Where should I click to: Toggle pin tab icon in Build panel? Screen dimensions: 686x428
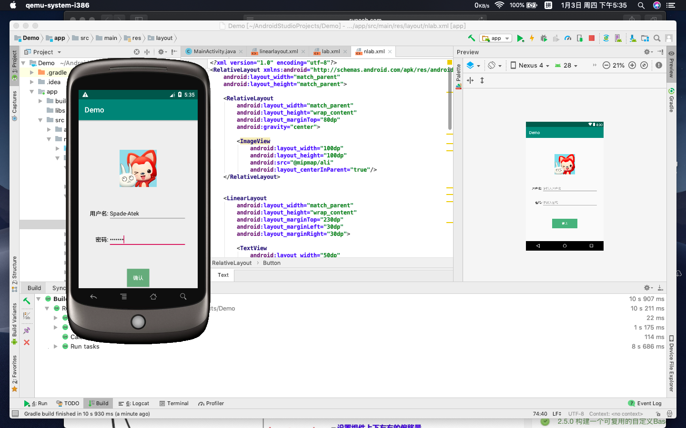27,331
